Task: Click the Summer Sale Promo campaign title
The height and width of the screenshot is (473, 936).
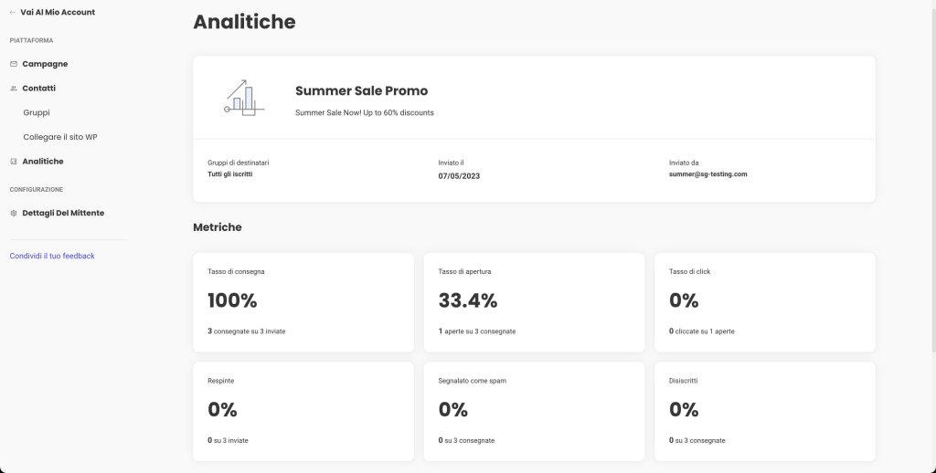Action: coord(361,90)
